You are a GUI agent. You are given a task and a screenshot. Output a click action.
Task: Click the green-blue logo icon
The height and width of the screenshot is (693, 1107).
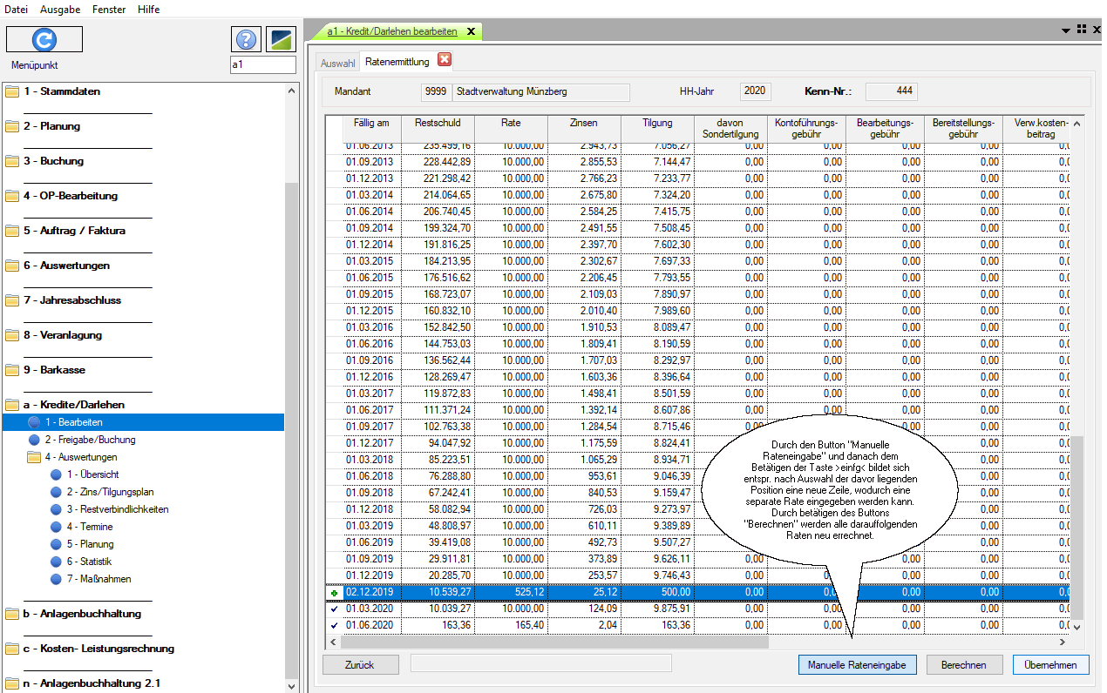tap(281, 39)
